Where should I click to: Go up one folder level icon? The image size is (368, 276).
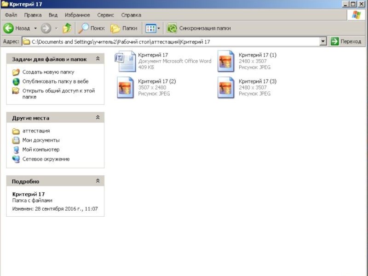tap(67, 28)
